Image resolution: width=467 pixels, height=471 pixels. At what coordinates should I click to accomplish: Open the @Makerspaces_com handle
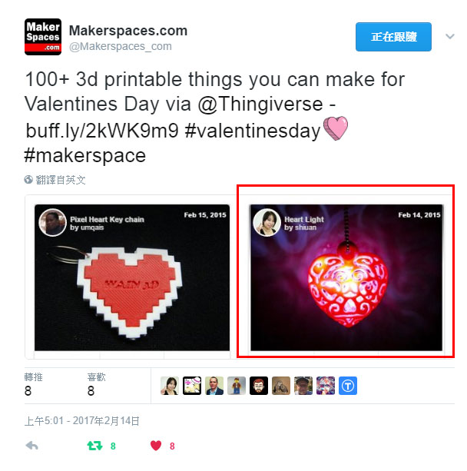coord(121,47)
